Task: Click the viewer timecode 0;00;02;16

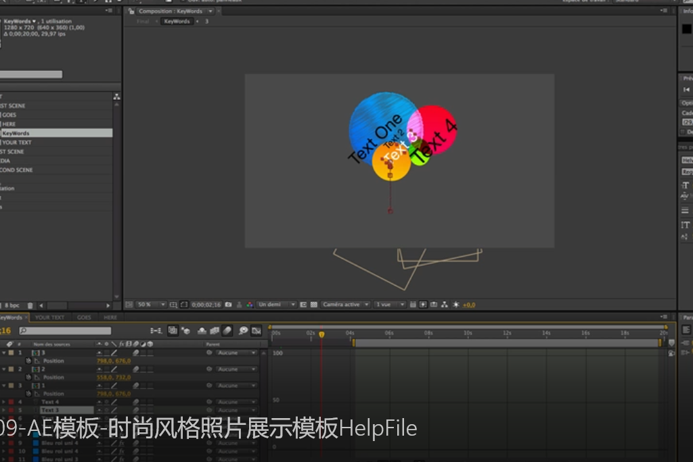Action: (206, 305)
